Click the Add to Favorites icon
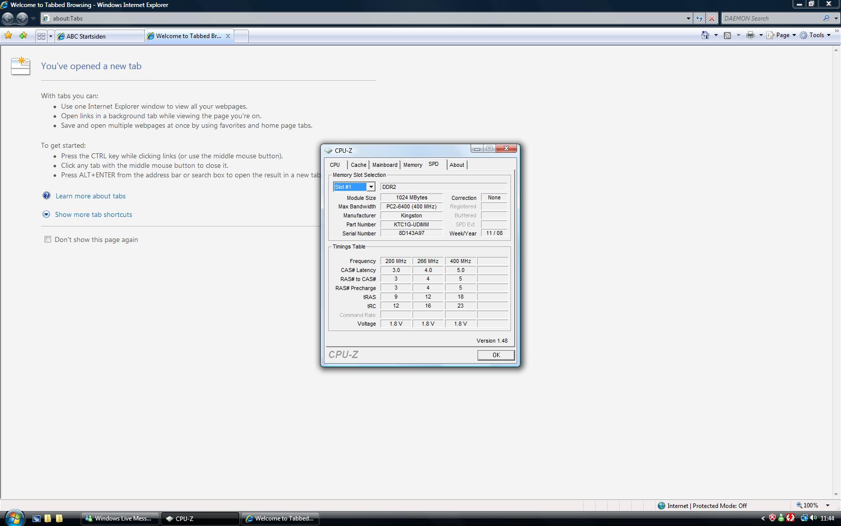 pos(23,36)
